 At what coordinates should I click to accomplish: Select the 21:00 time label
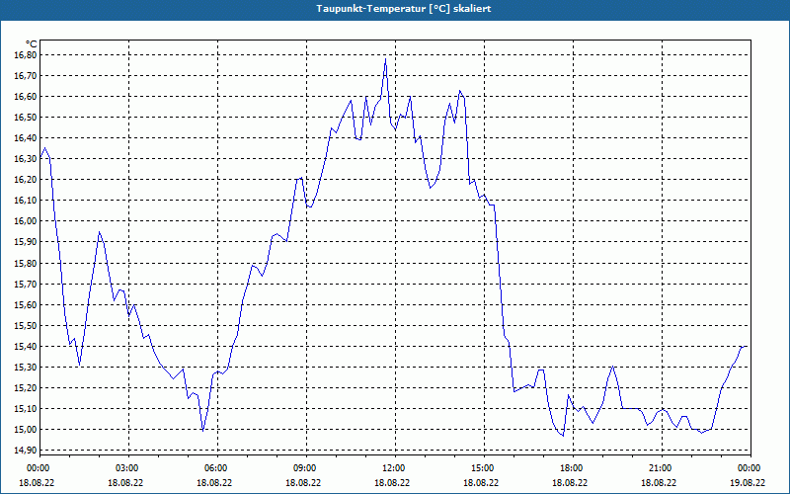point(659,468)
